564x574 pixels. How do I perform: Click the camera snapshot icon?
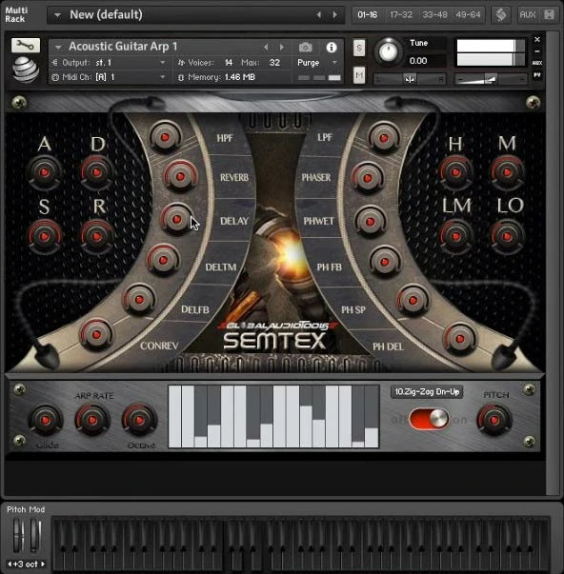[305, 48]
